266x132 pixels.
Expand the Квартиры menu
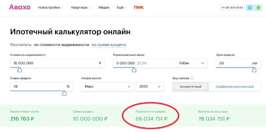[81, 7]
